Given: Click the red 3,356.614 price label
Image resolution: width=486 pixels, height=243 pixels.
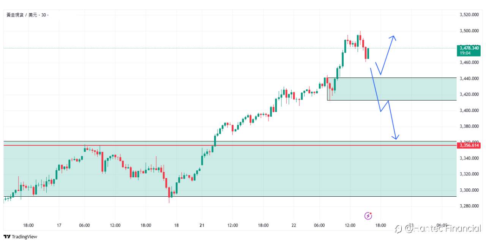Looking at the screenshot, I should [469, 145].
